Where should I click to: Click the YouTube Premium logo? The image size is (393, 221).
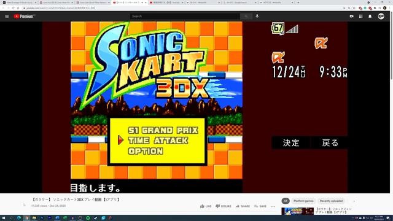click(x=25, y=17)
